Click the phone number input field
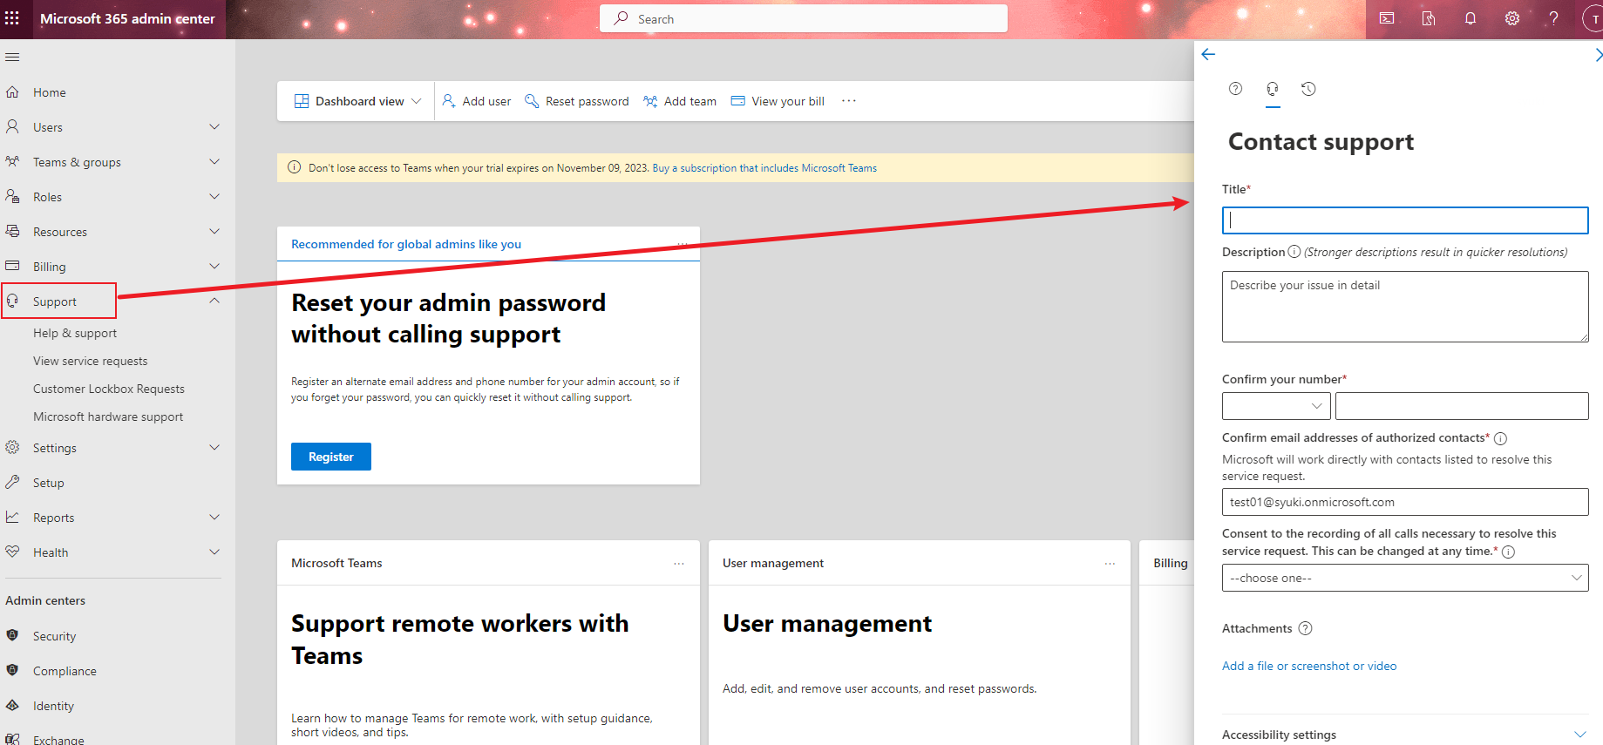The height and width of the screenshot is (745, 1603). click(x=1462, y=406)
